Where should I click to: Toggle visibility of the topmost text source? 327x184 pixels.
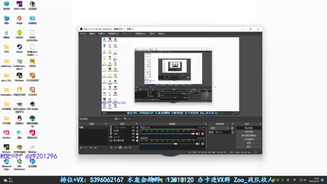pos(133,127)
